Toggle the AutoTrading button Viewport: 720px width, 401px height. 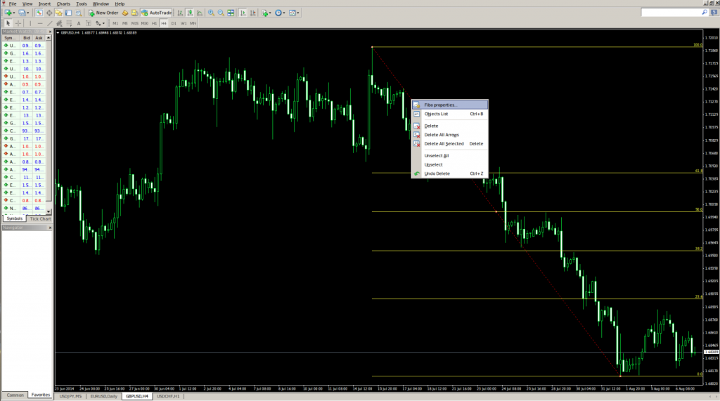[156, 13]
